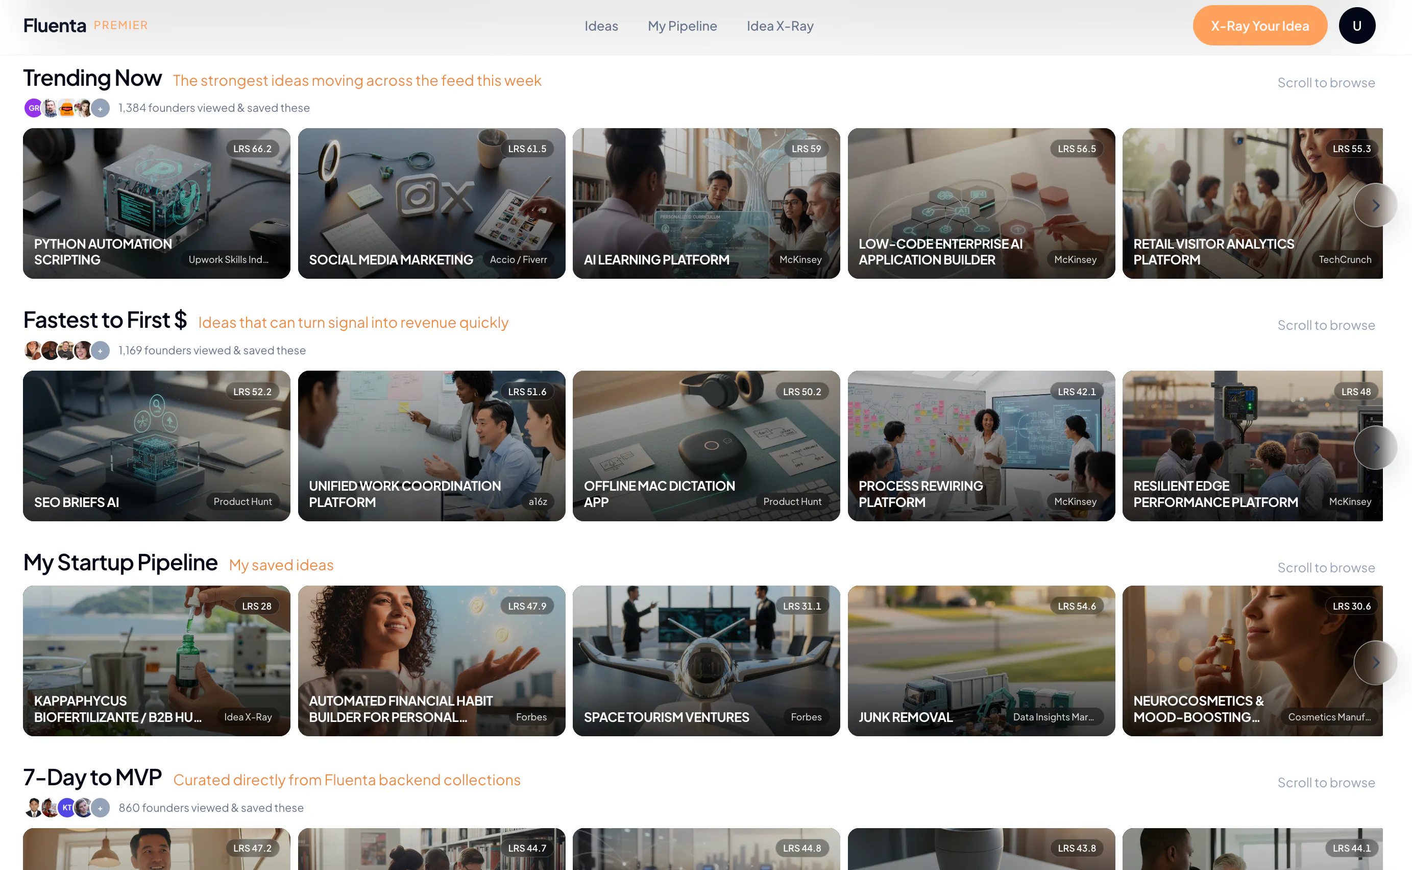Image resolution: width=1412 pixels, height=870 pixels.
Task: Click the Fastest to First $ heading
Action: (105, 320)
